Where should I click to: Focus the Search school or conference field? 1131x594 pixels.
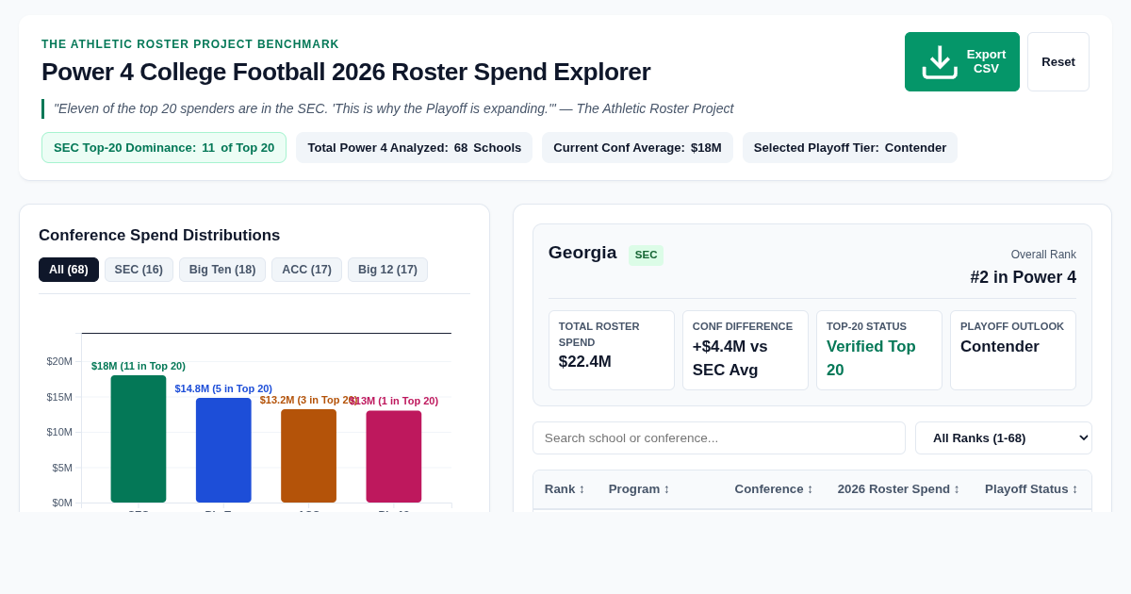click(719, 437)
